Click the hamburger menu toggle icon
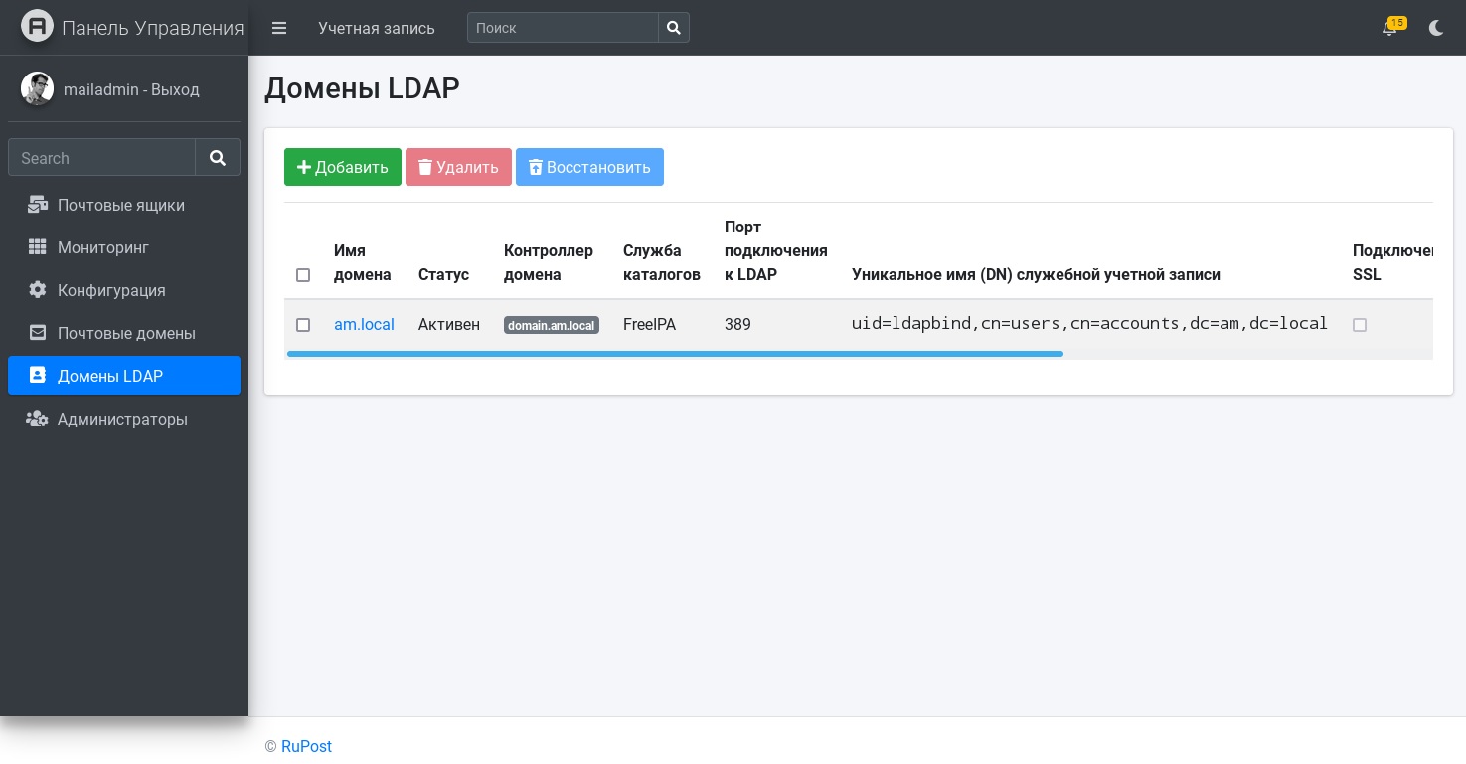The height and width of the screenshot is (764, 1466). click(279, 28)
